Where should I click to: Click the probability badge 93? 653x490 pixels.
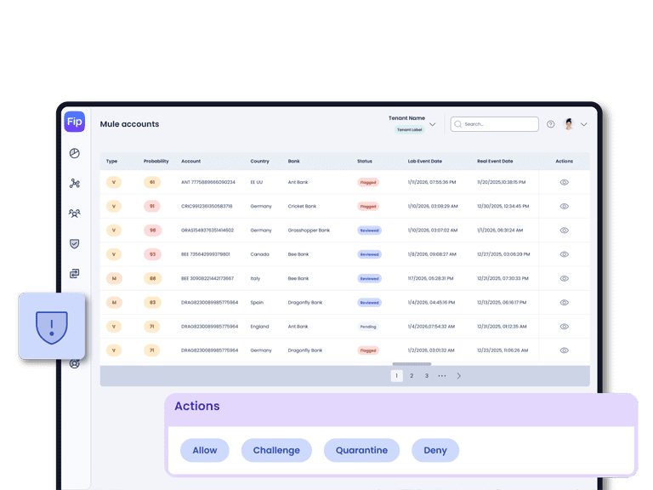pyautogui.click(x=152, y=254)
